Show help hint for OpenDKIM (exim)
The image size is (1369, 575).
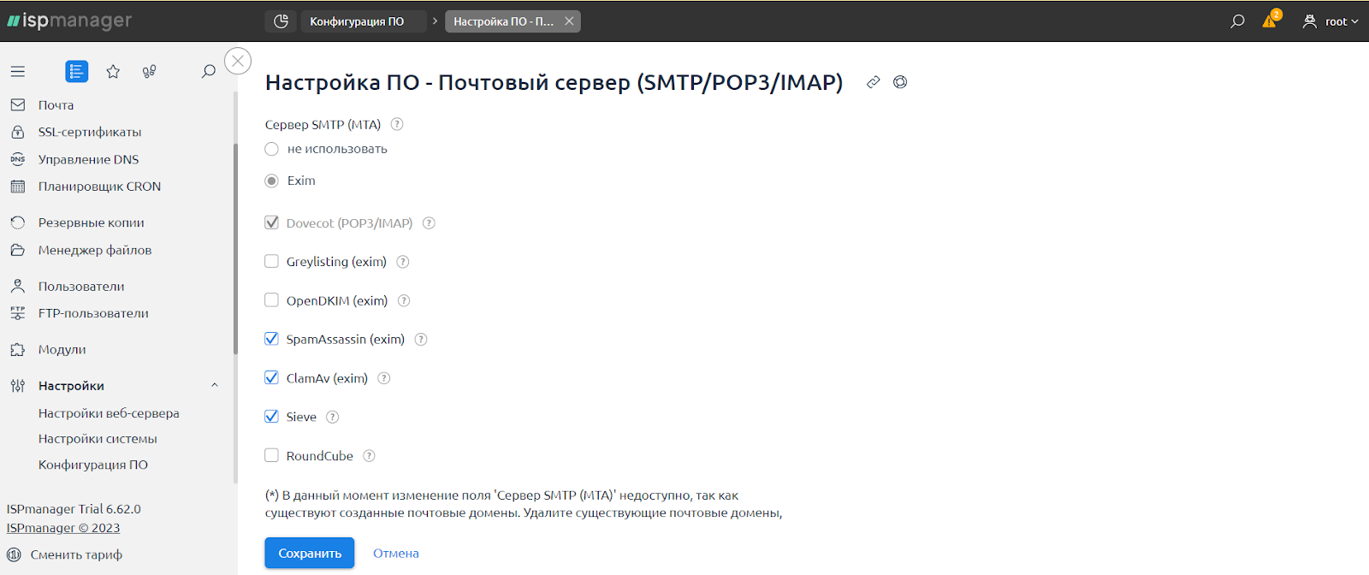point(404,300)
